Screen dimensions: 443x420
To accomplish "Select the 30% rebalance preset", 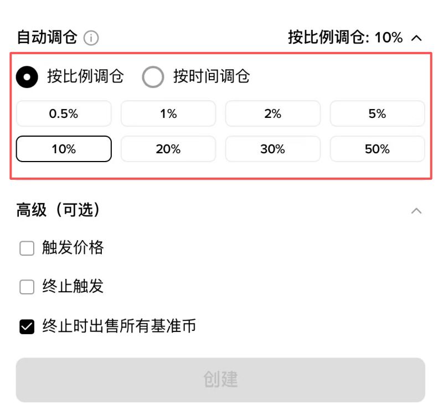I will coord(272,149).
